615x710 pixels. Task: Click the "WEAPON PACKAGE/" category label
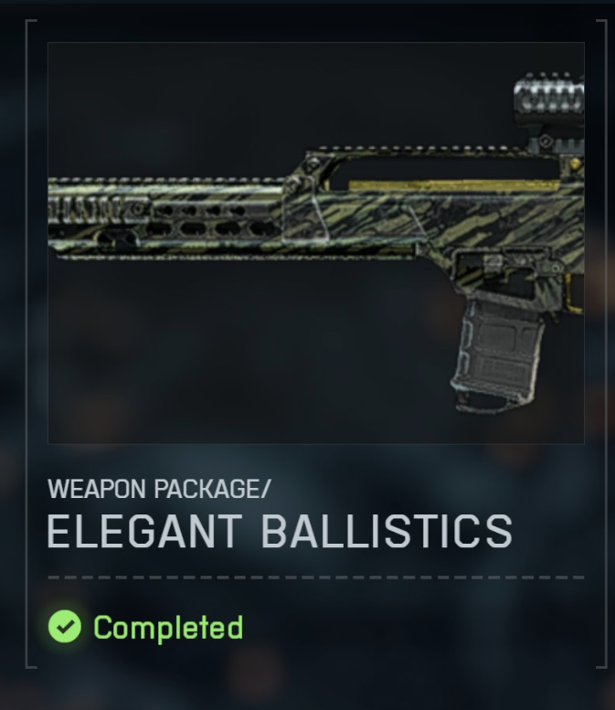coord(159,489)
